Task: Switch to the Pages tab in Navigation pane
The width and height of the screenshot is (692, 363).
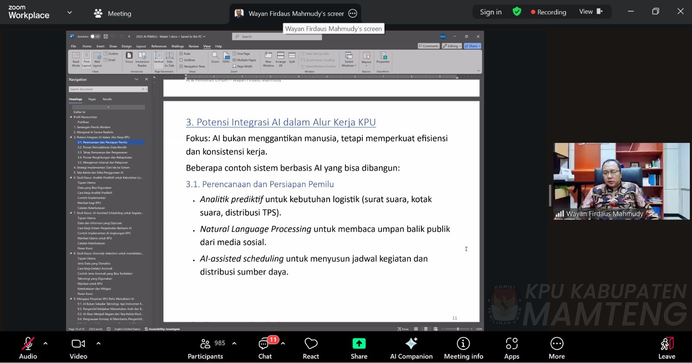Action: click(x=92, y=99)
